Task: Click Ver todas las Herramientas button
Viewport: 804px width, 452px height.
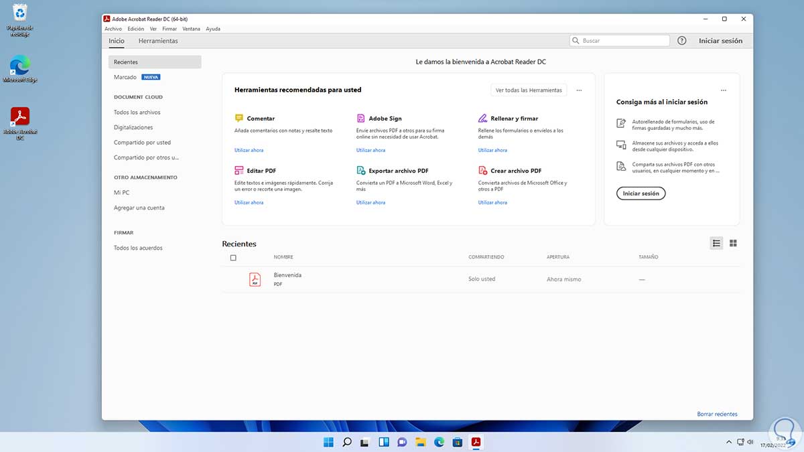Action: [x=529, y=90]
